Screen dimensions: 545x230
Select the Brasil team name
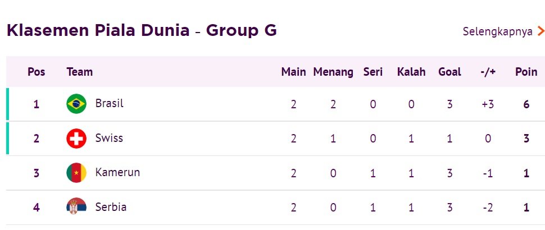pyautogui.click(x=109, y=103)
